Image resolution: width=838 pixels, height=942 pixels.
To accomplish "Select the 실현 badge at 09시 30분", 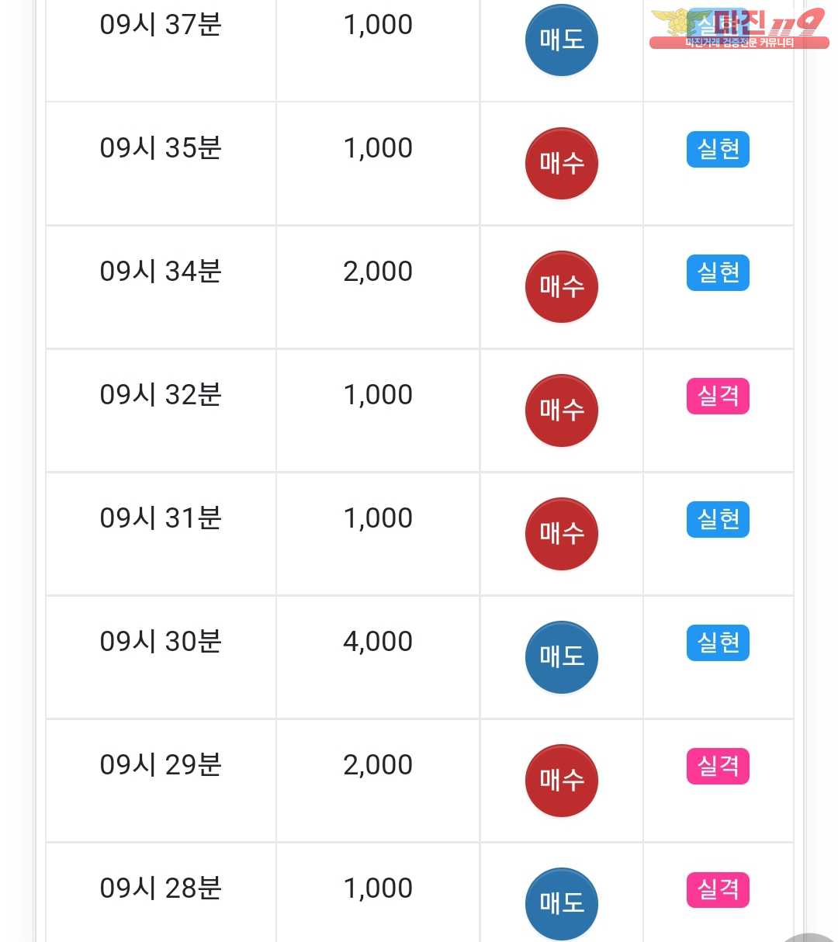I will click(718, 642).
